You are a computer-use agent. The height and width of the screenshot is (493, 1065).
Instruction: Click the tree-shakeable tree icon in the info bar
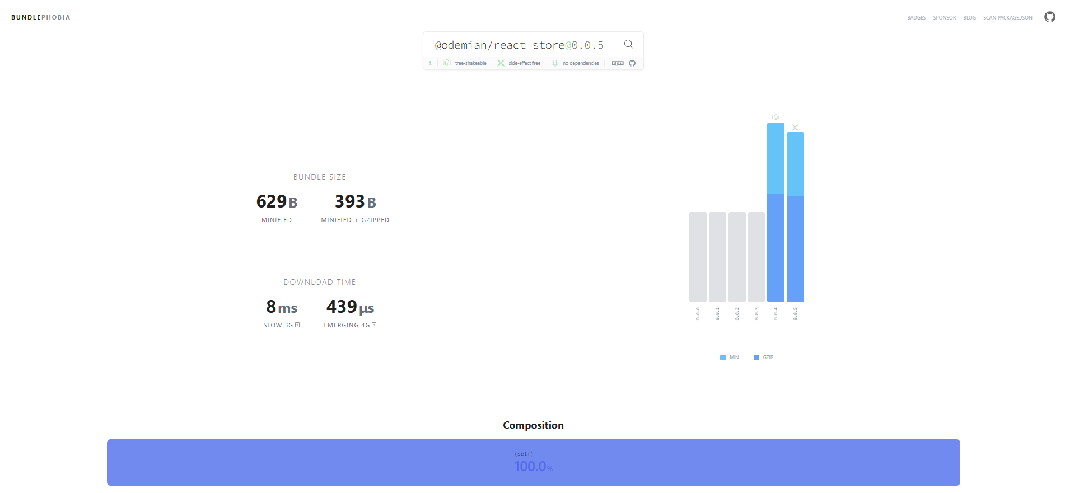click(x=447, y=63)
